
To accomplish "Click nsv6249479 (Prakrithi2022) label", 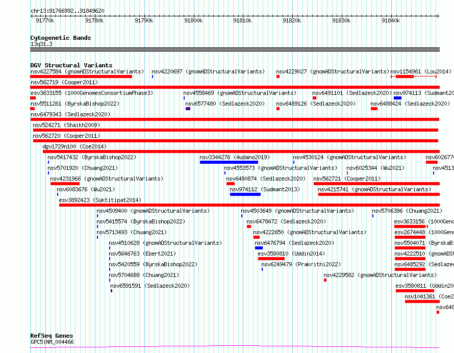I will tap(301, 264).
